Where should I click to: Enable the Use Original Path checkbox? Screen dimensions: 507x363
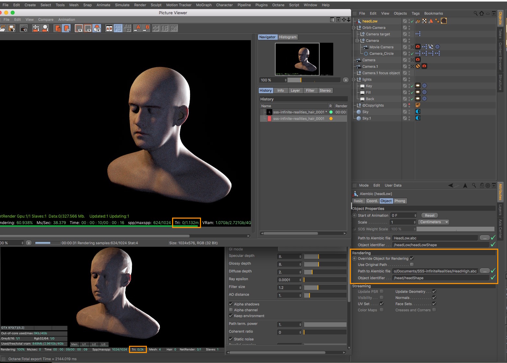[412, 265]
